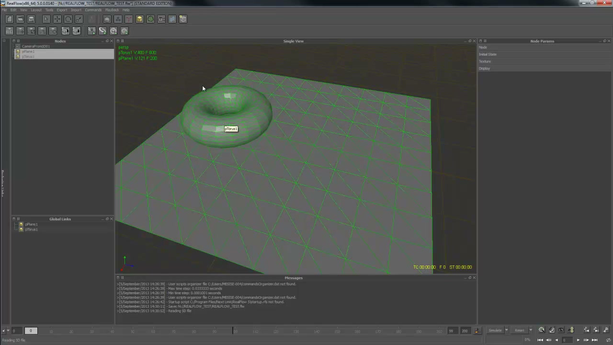Click the curved arrow with green play icon
Image resolution: width=613 pixels, height=345 pixels.
click(x=102, y=31)
